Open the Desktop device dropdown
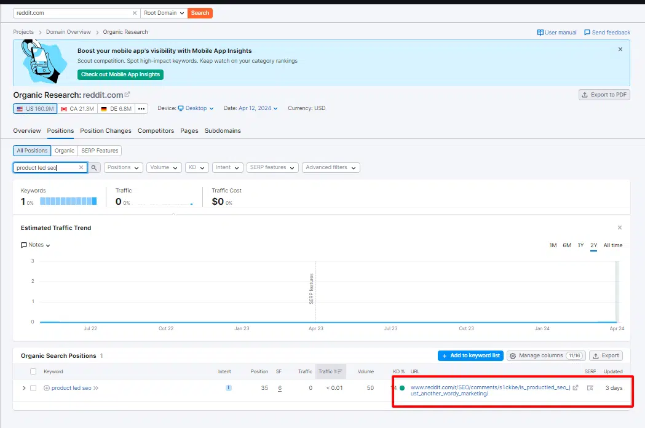 tap(196, 108)
